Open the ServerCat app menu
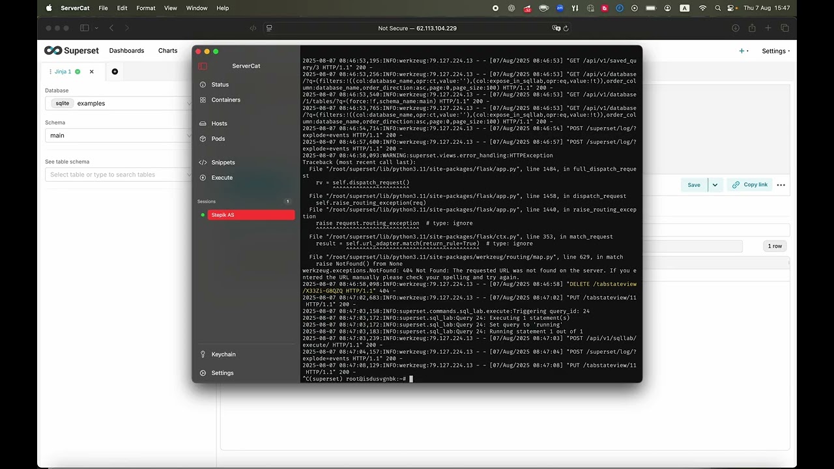This screenshot has height=469, width=834. [x=75, y=8]
